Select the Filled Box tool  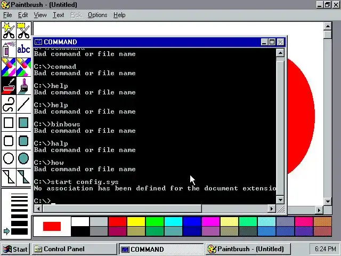(23, 123)
